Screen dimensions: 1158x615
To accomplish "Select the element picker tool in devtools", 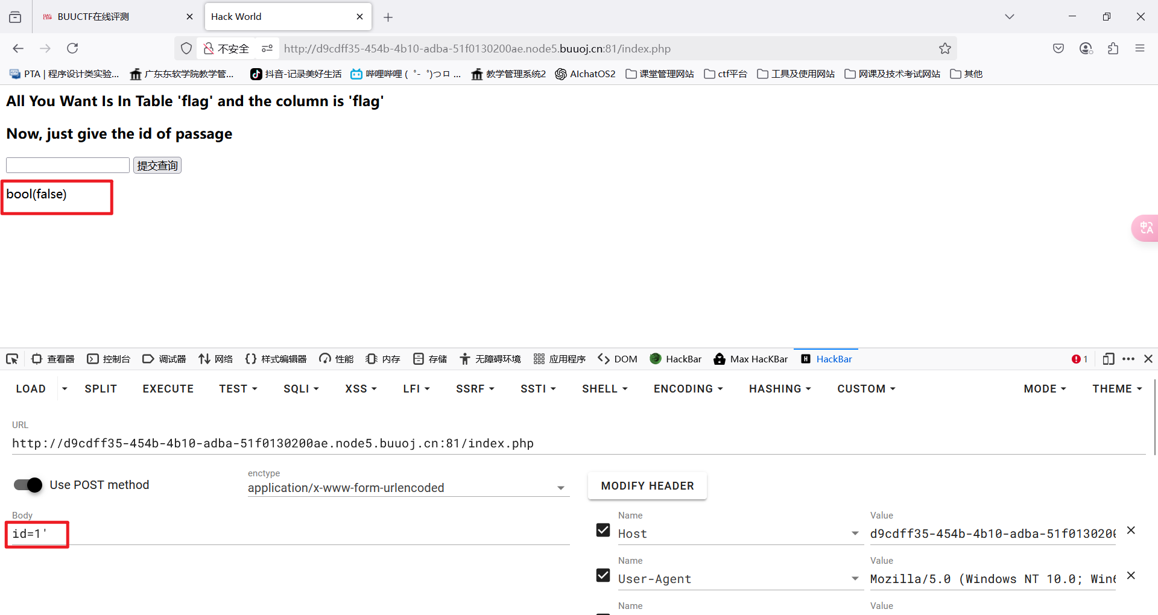I will (x=11, y=359).
